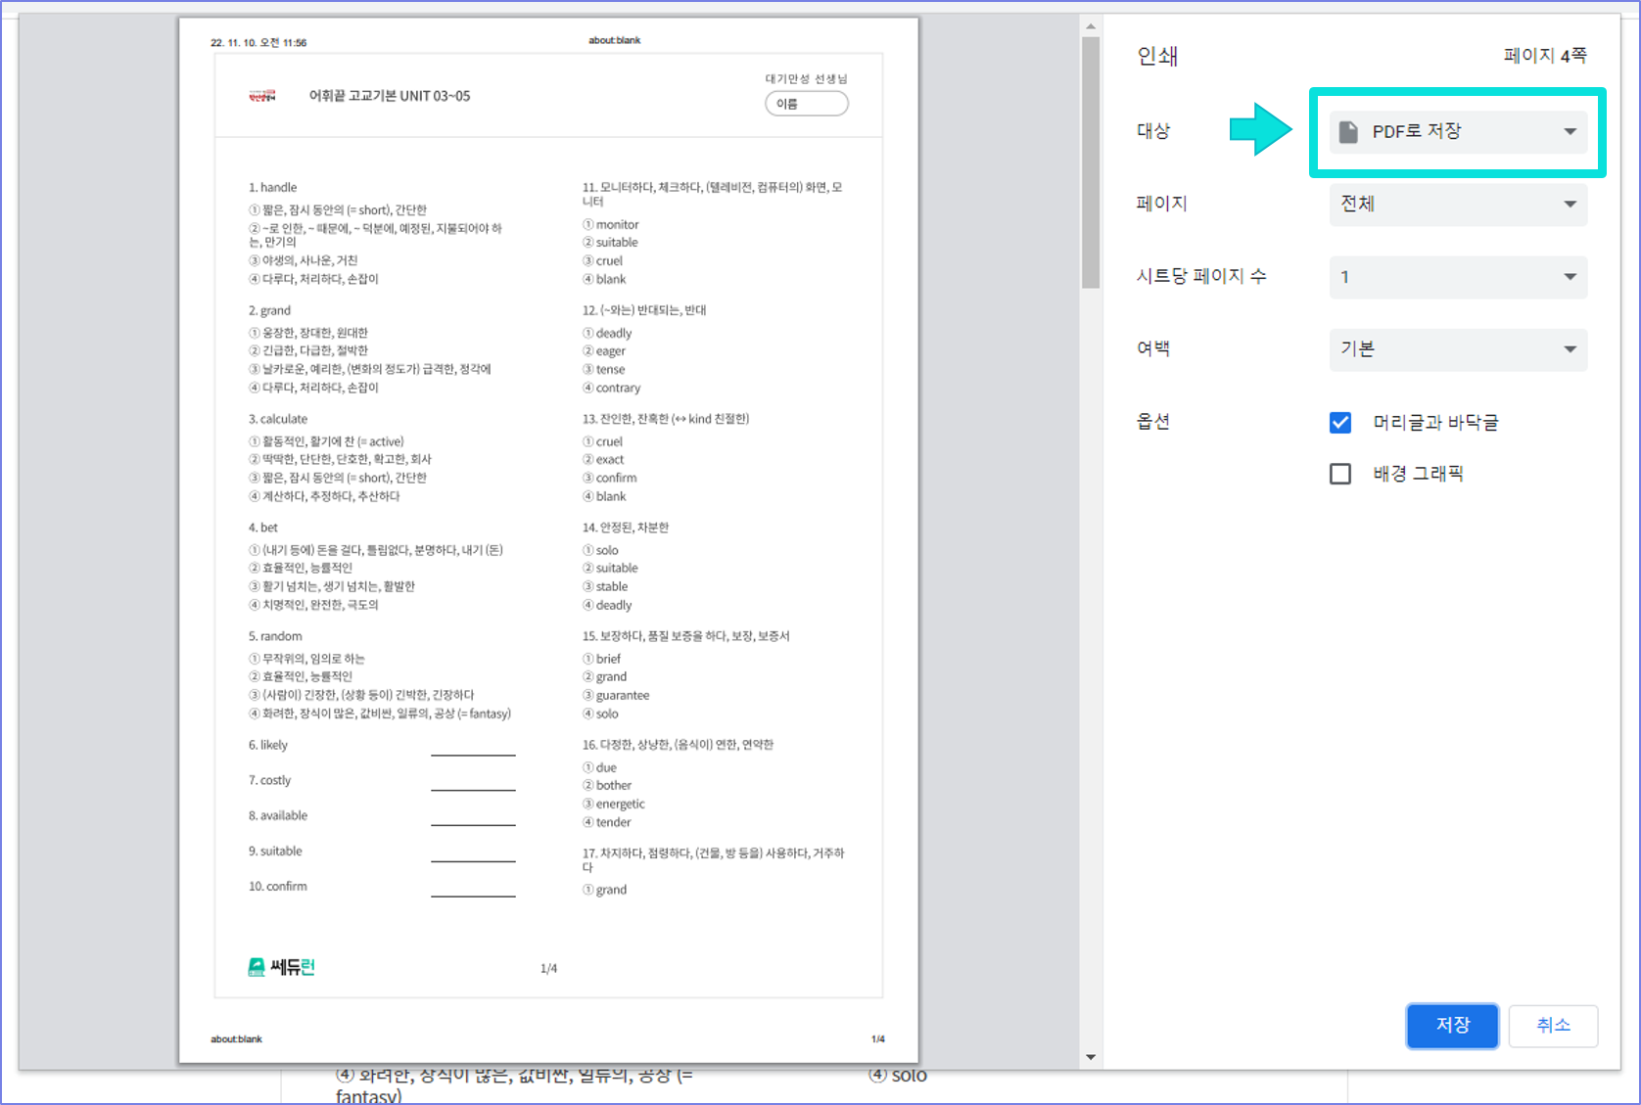
Task: Click the preview pane vertical scrollbar thumb
Action: point(1091,161)
